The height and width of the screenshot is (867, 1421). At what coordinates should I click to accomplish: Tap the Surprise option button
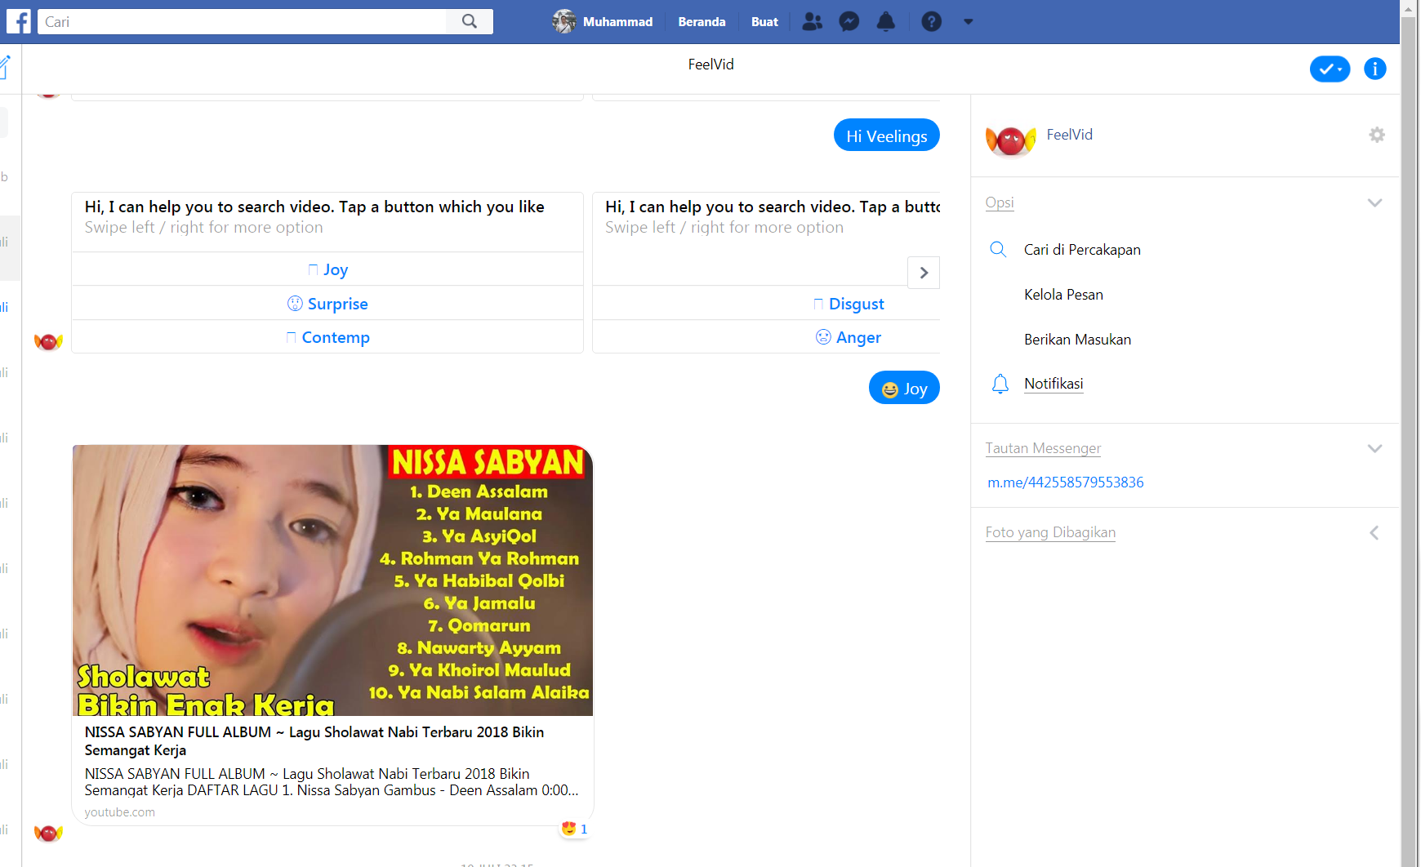point(327,304)
